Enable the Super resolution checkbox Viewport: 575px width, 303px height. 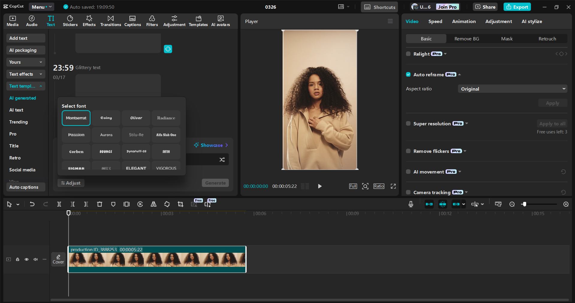tap(408, 123)
